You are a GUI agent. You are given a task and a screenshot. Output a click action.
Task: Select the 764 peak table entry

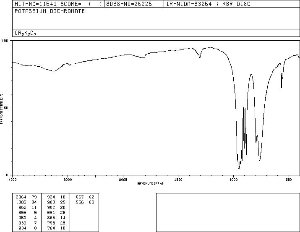(x=51, y=228)
